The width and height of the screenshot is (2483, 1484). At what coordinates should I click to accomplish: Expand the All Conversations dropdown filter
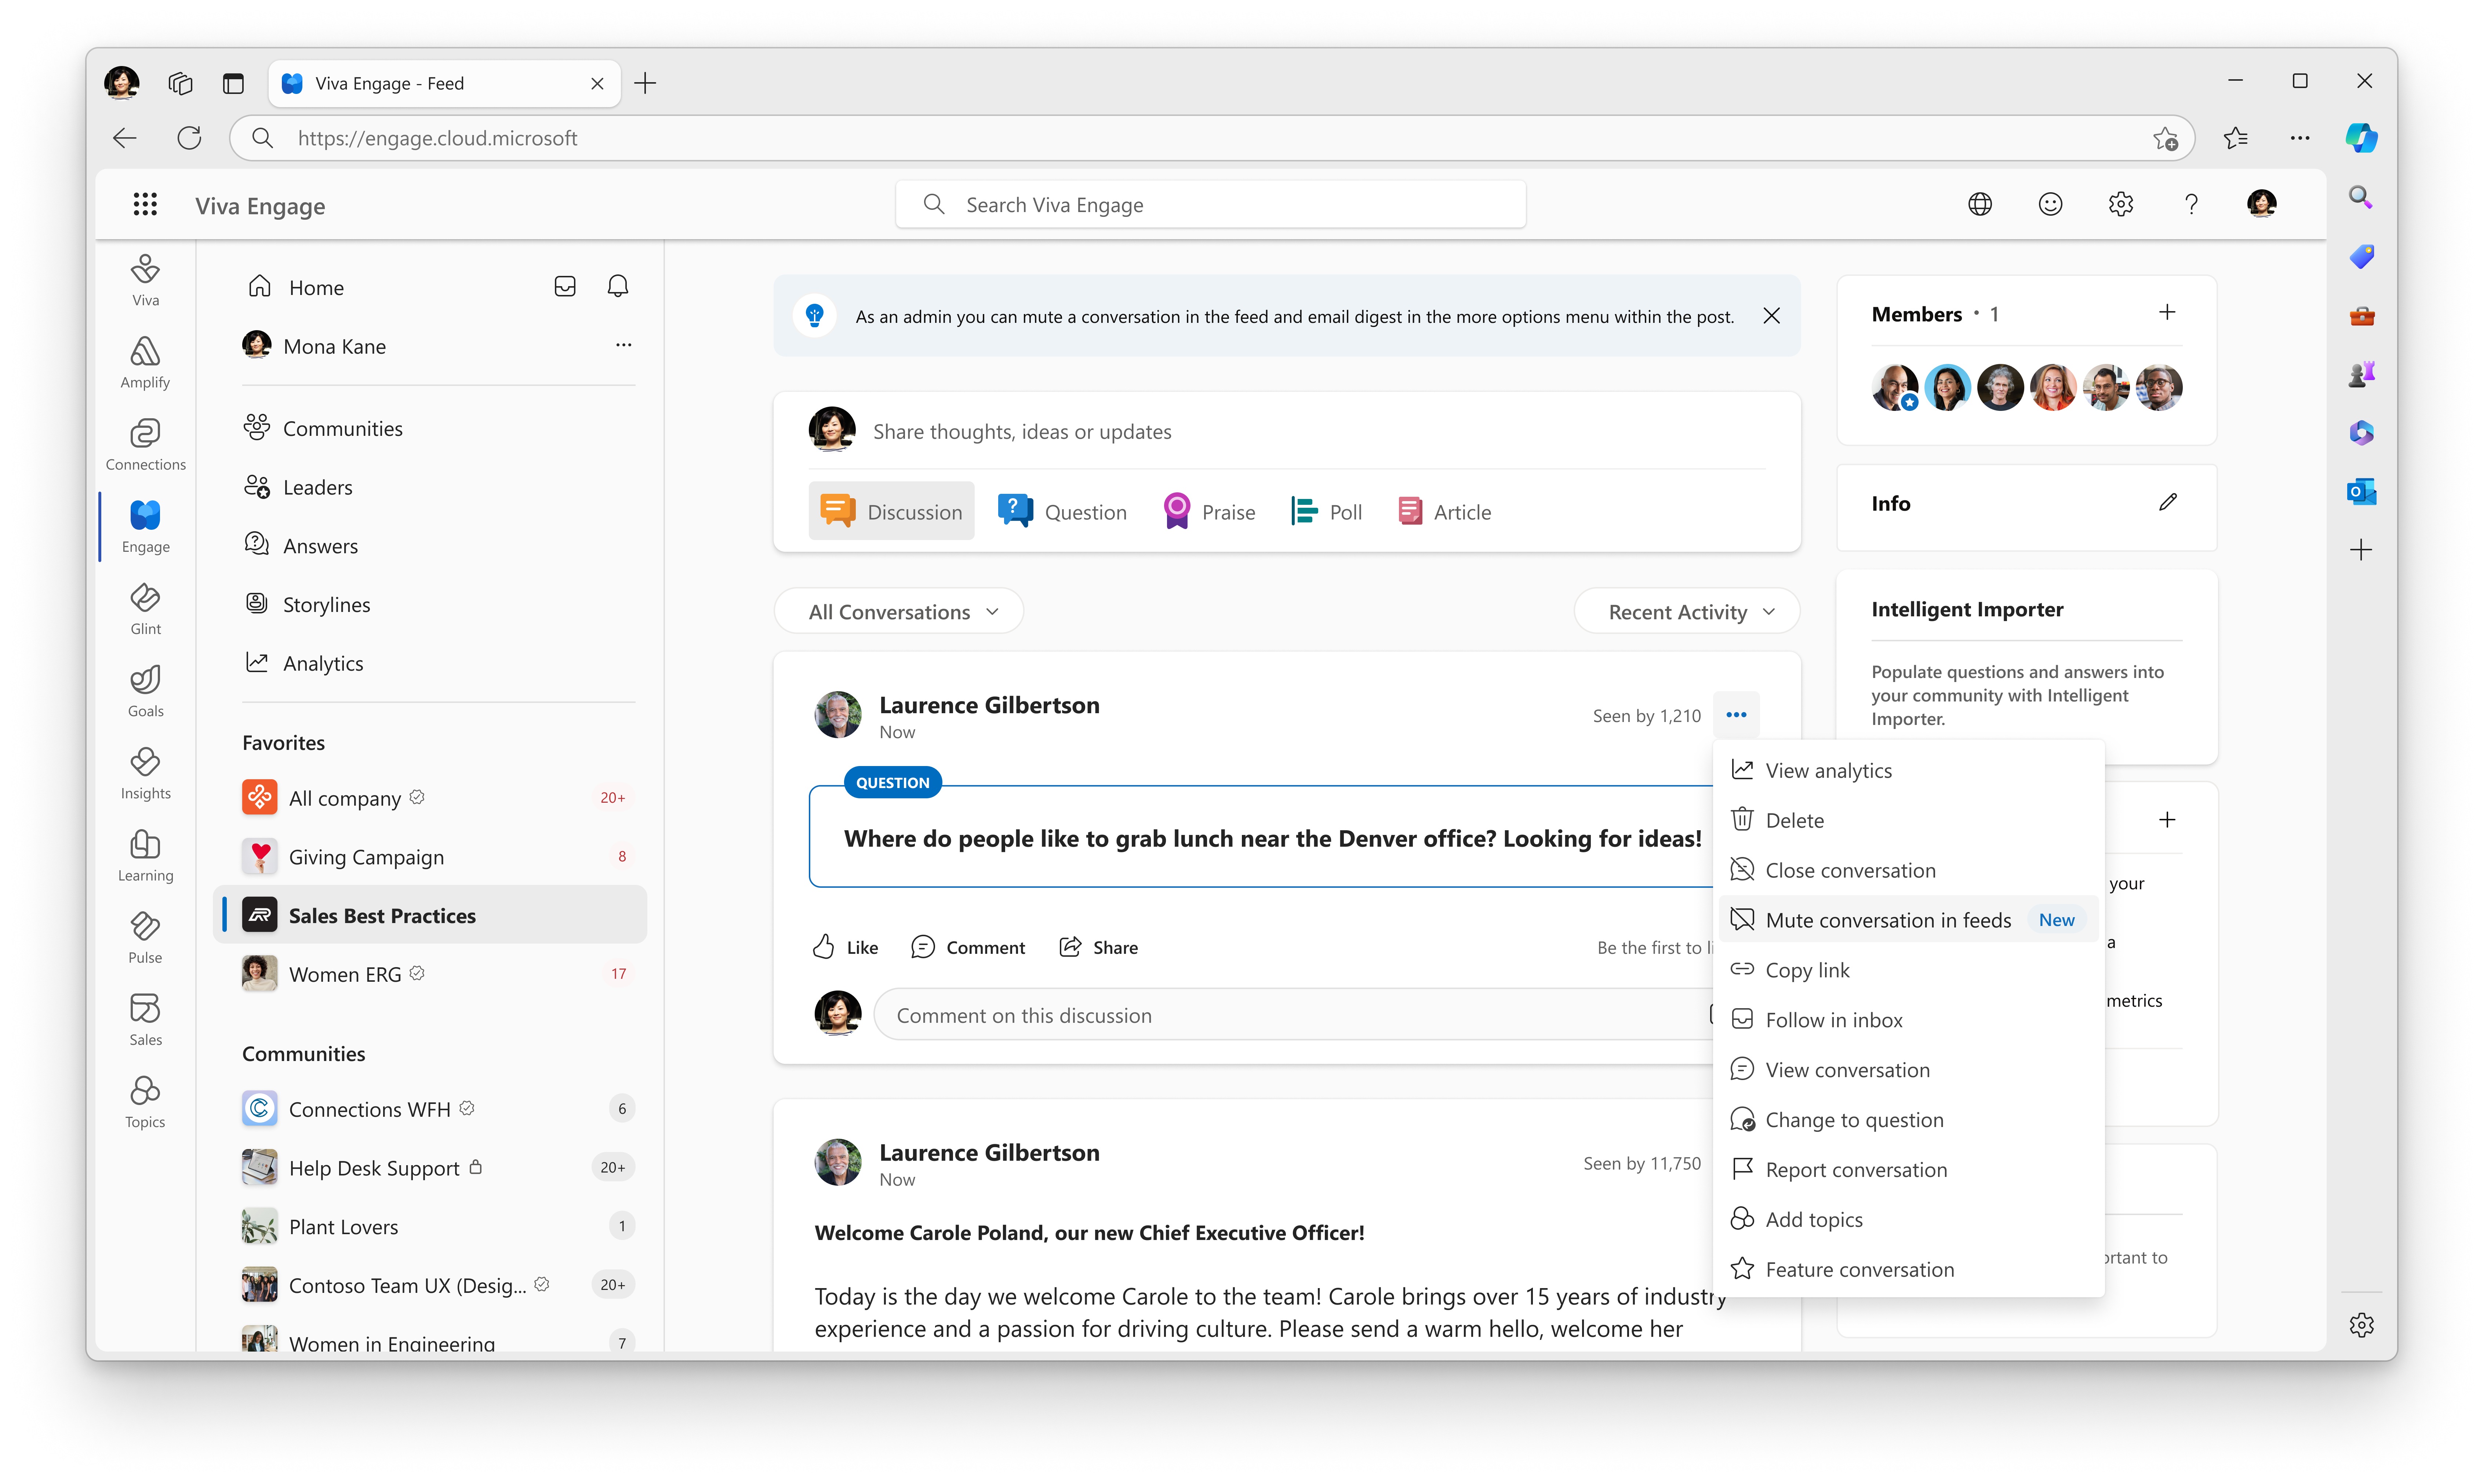901,611
